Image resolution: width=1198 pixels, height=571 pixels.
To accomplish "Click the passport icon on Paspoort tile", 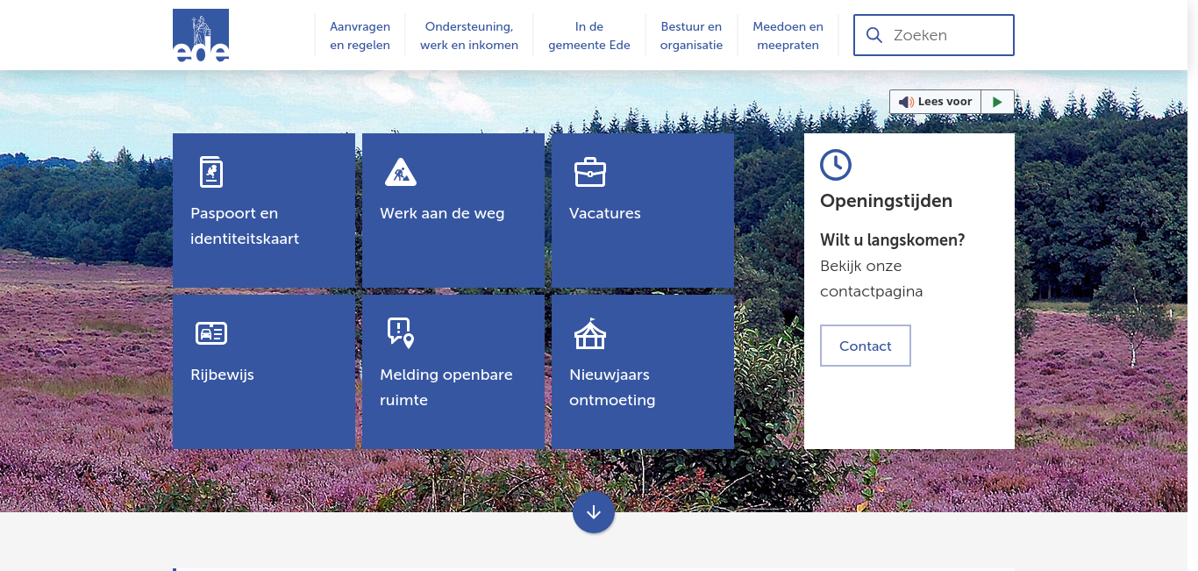I will [210, 172].
